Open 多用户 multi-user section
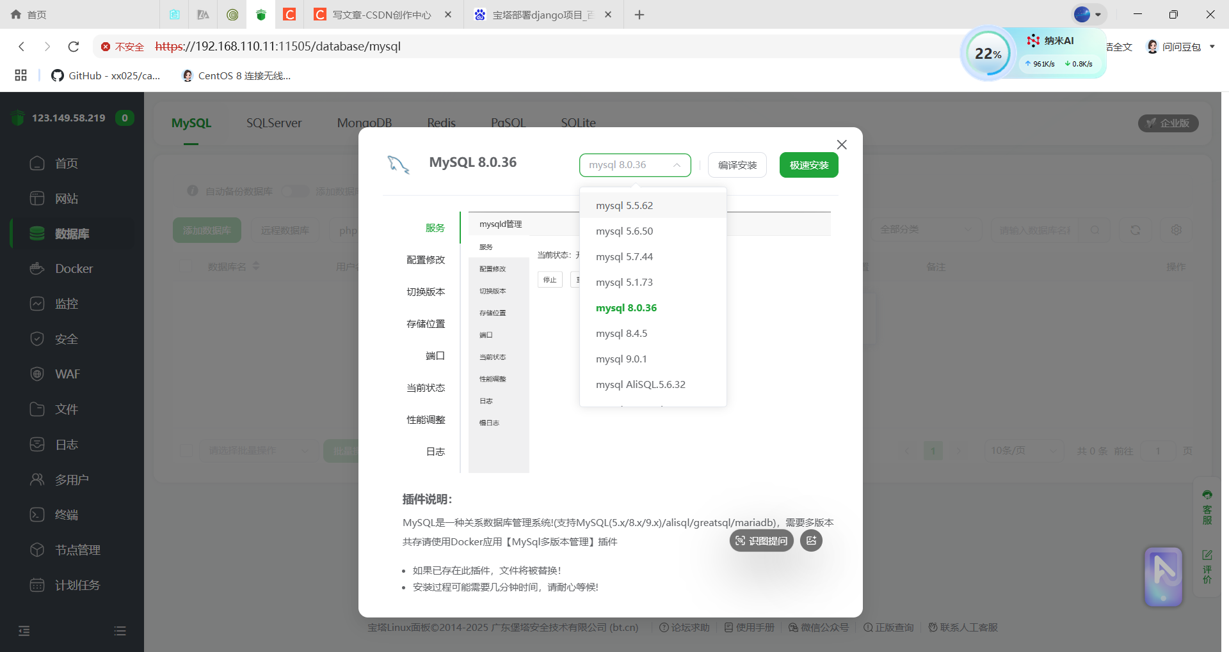This screenshot has height=652, width=1229. coord(72,479)
